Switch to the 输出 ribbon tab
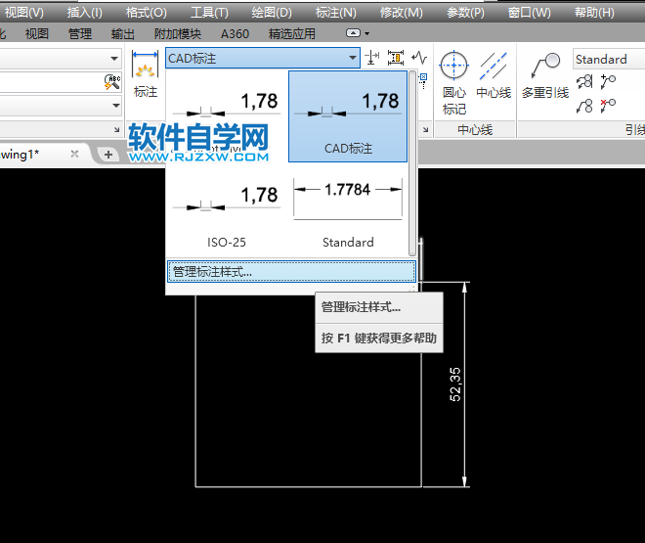 click(122, 33)
